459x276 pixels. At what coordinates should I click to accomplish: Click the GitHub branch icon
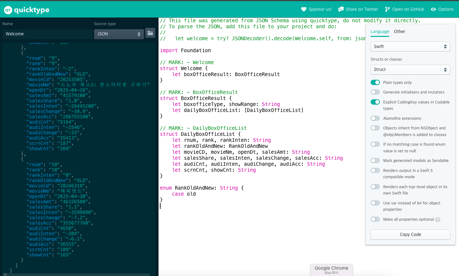[387, 9]
